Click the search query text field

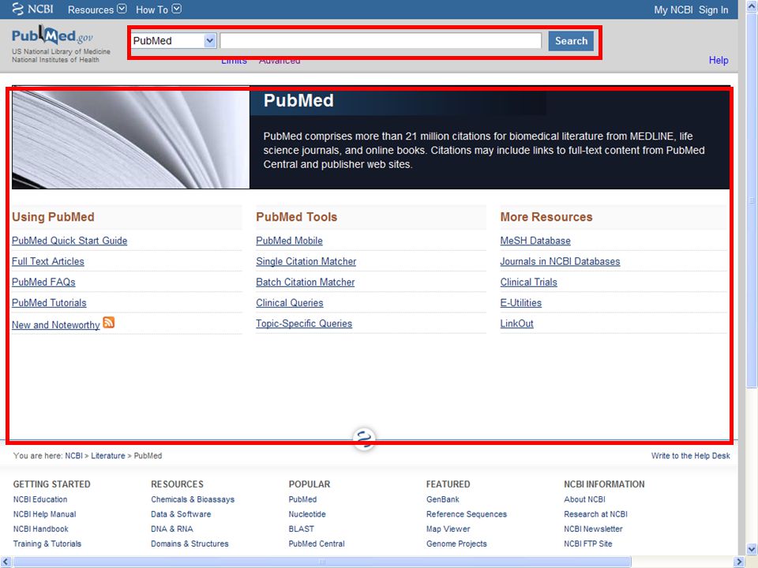pyautogui.click(x=381, y=40)
